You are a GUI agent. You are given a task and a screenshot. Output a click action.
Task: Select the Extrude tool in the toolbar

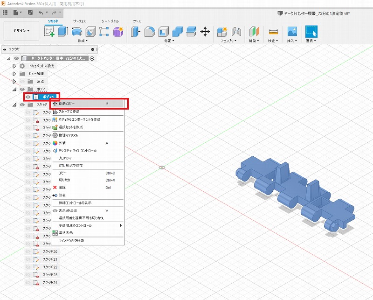(x=63, y=31)
